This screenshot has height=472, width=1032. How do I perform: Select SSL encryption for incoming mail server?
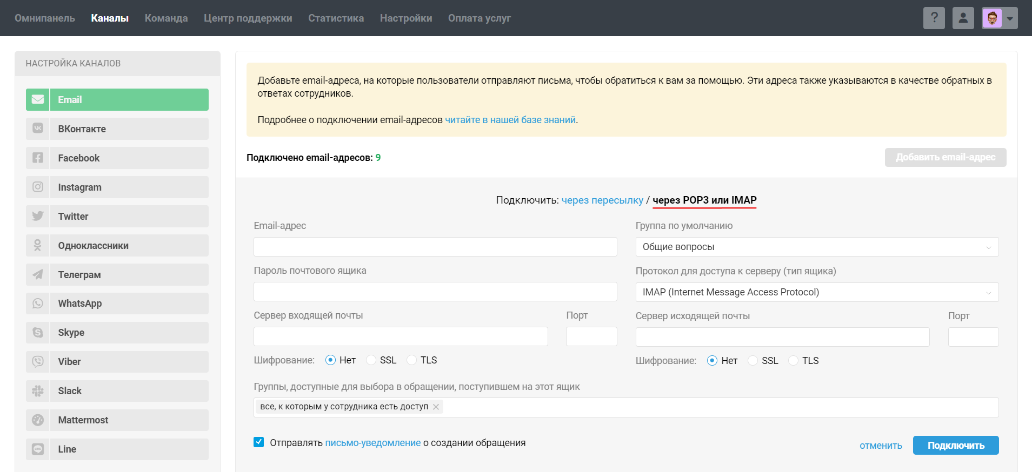pos(371,360)
